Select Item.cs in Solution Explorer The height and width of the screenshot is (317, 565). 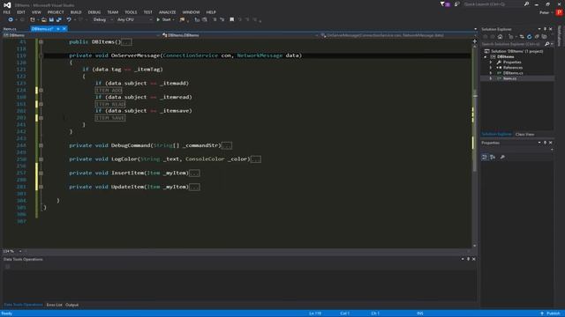coord(509,78)
